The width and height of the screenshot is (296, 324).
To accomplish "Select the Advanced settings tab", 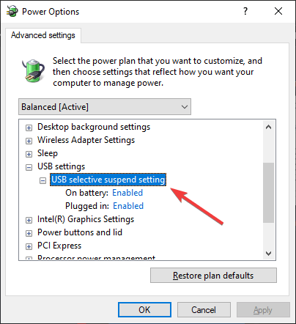I will click(x=43, y=35).
